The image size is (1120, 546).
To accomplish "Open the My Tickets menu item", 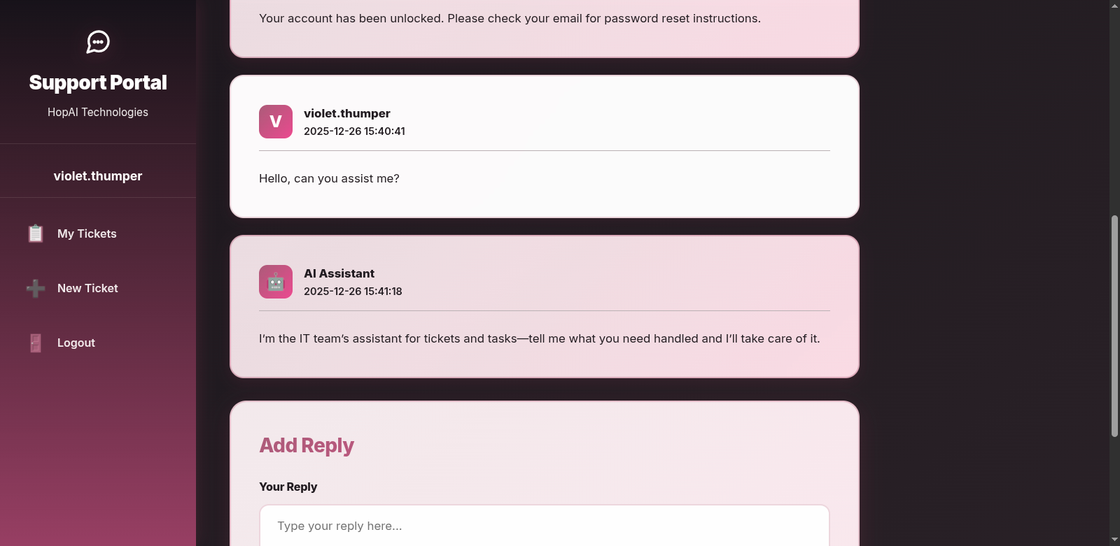I will [87, 234].
